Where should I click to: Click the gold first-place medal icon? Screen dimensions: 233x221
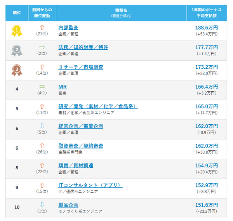coord(17,31)
